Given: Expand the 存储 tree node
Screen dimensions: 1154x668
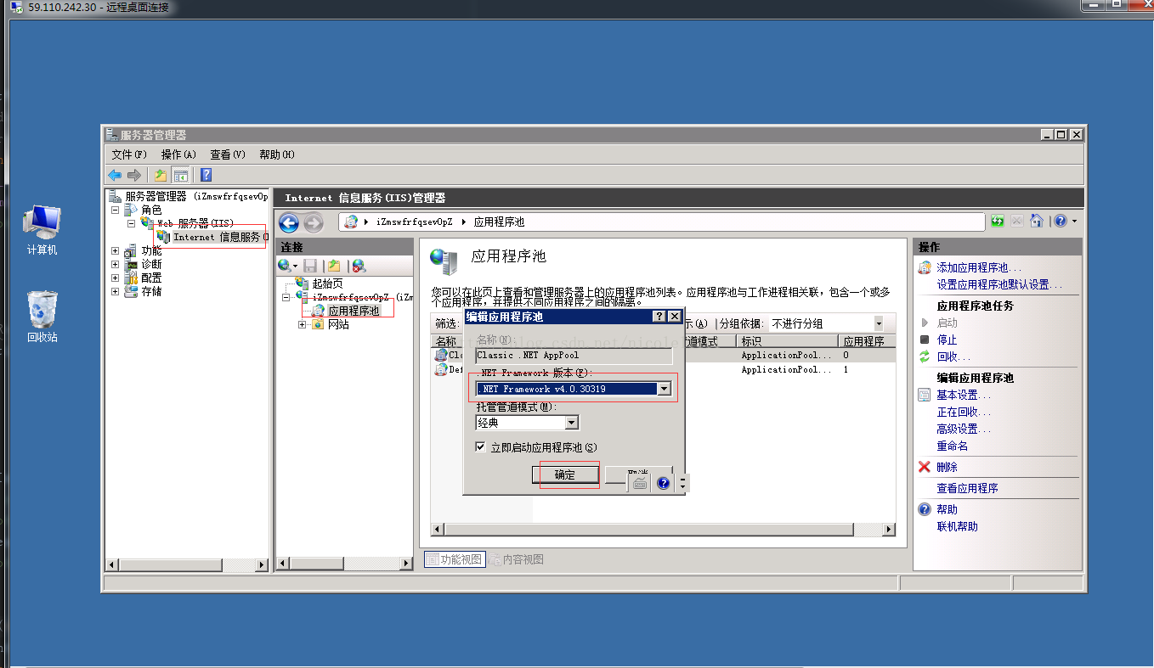Looking at the screenshot, I should (x=115, y=291).
